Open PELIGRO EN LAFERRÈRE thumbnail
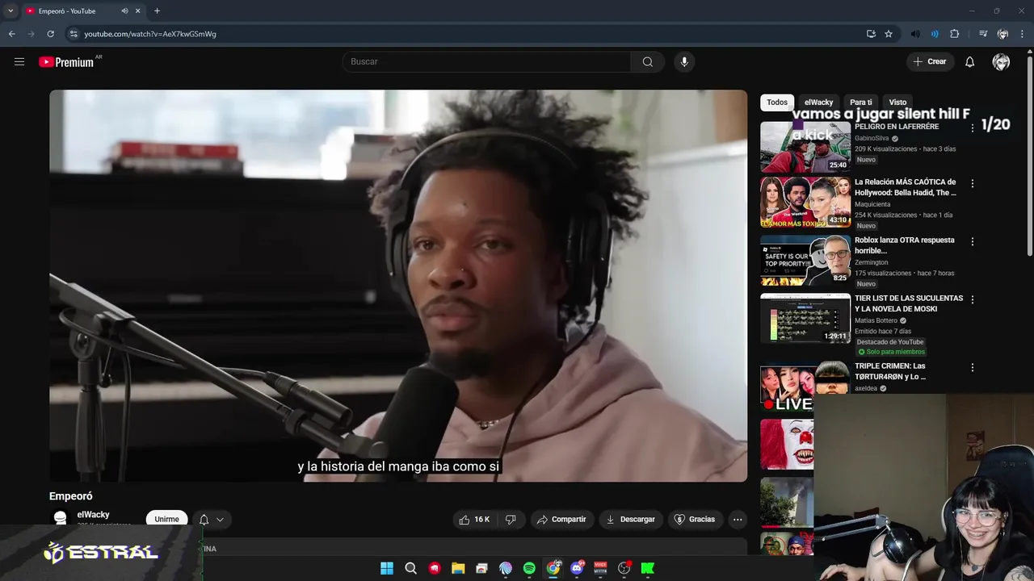The image size is (1034, 581). [x=805, y=147]
